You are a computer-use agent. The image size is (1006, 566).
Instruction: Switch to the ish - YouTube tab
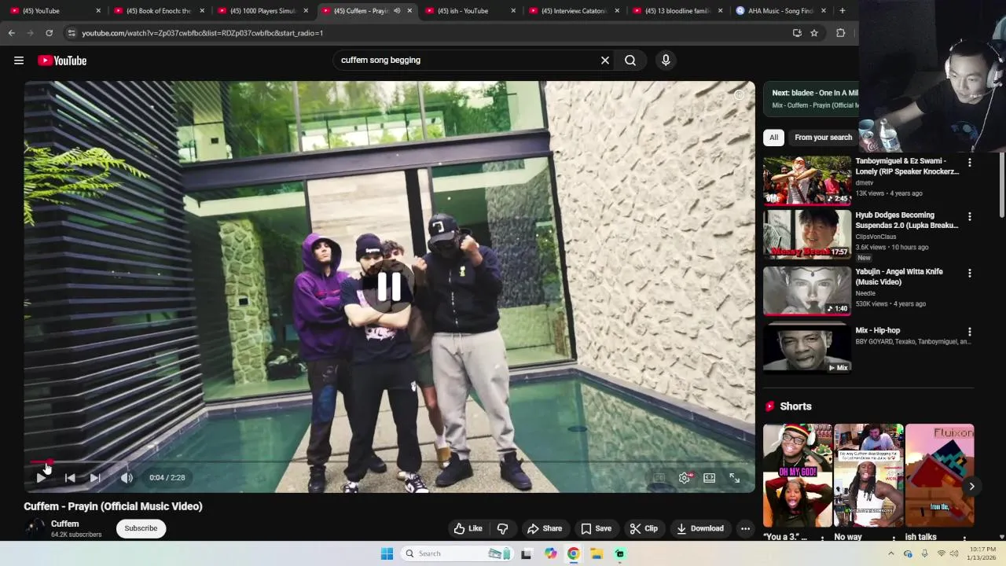472,11
